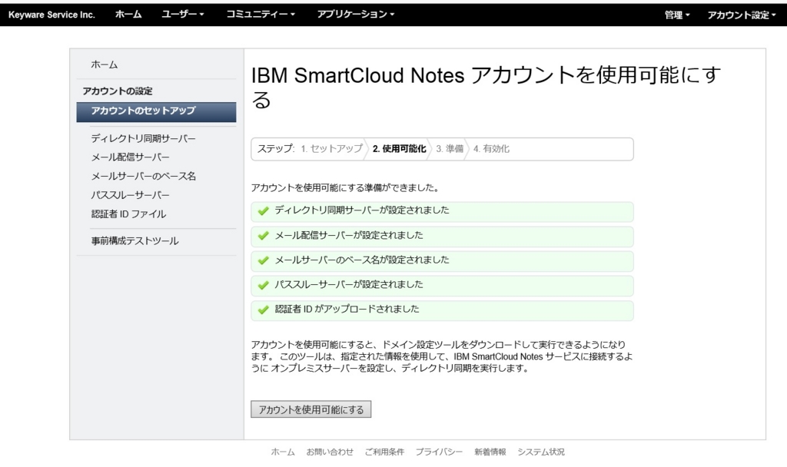The height and width of the screenshot is (467, 787).
Task: Expand the コミュニティー menu
Action: point(261,15)
